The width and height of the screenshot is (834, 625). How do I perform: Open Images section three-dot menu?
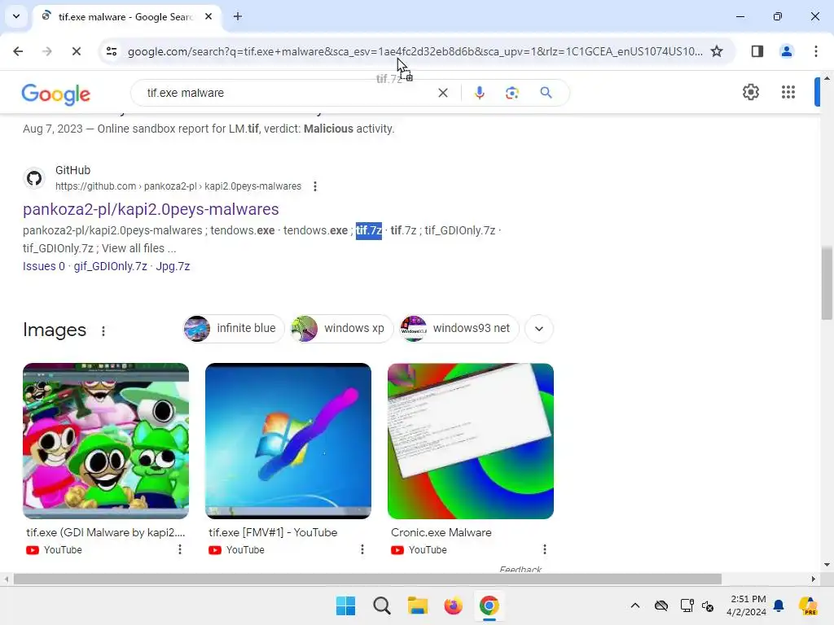(103, 331)
